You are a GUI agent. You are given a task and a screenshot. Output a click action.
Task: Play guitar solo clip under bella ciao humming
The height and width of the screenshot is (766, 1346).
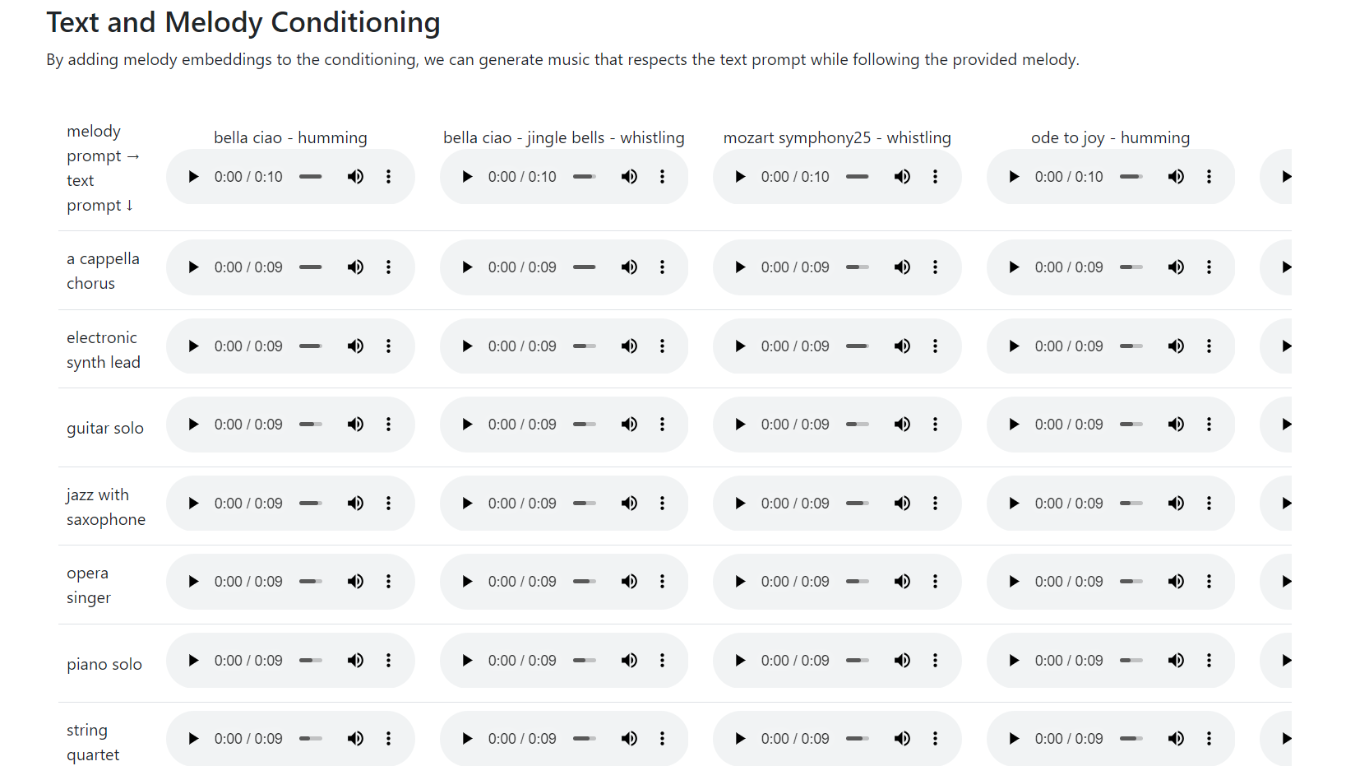(193, 425)
